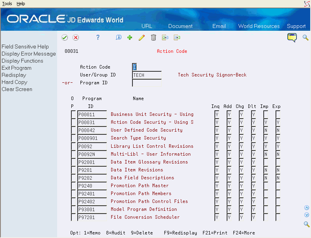The width and height of the screenshot is (311, 238).
Task: Click the red X cancel icon
Action: [76, 37]
